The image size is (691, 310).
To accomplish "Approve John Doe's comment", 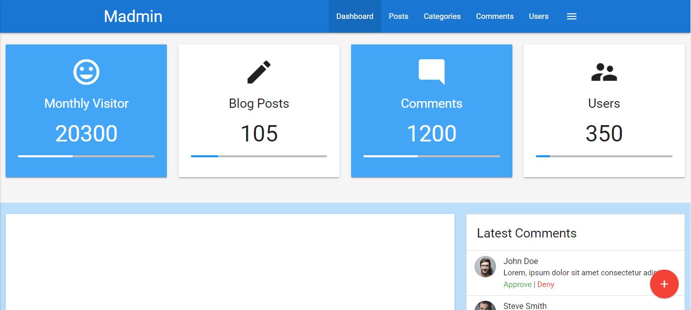I will 517,284.
